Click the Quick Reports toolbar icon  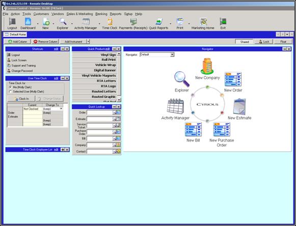[x=158, y=22]
